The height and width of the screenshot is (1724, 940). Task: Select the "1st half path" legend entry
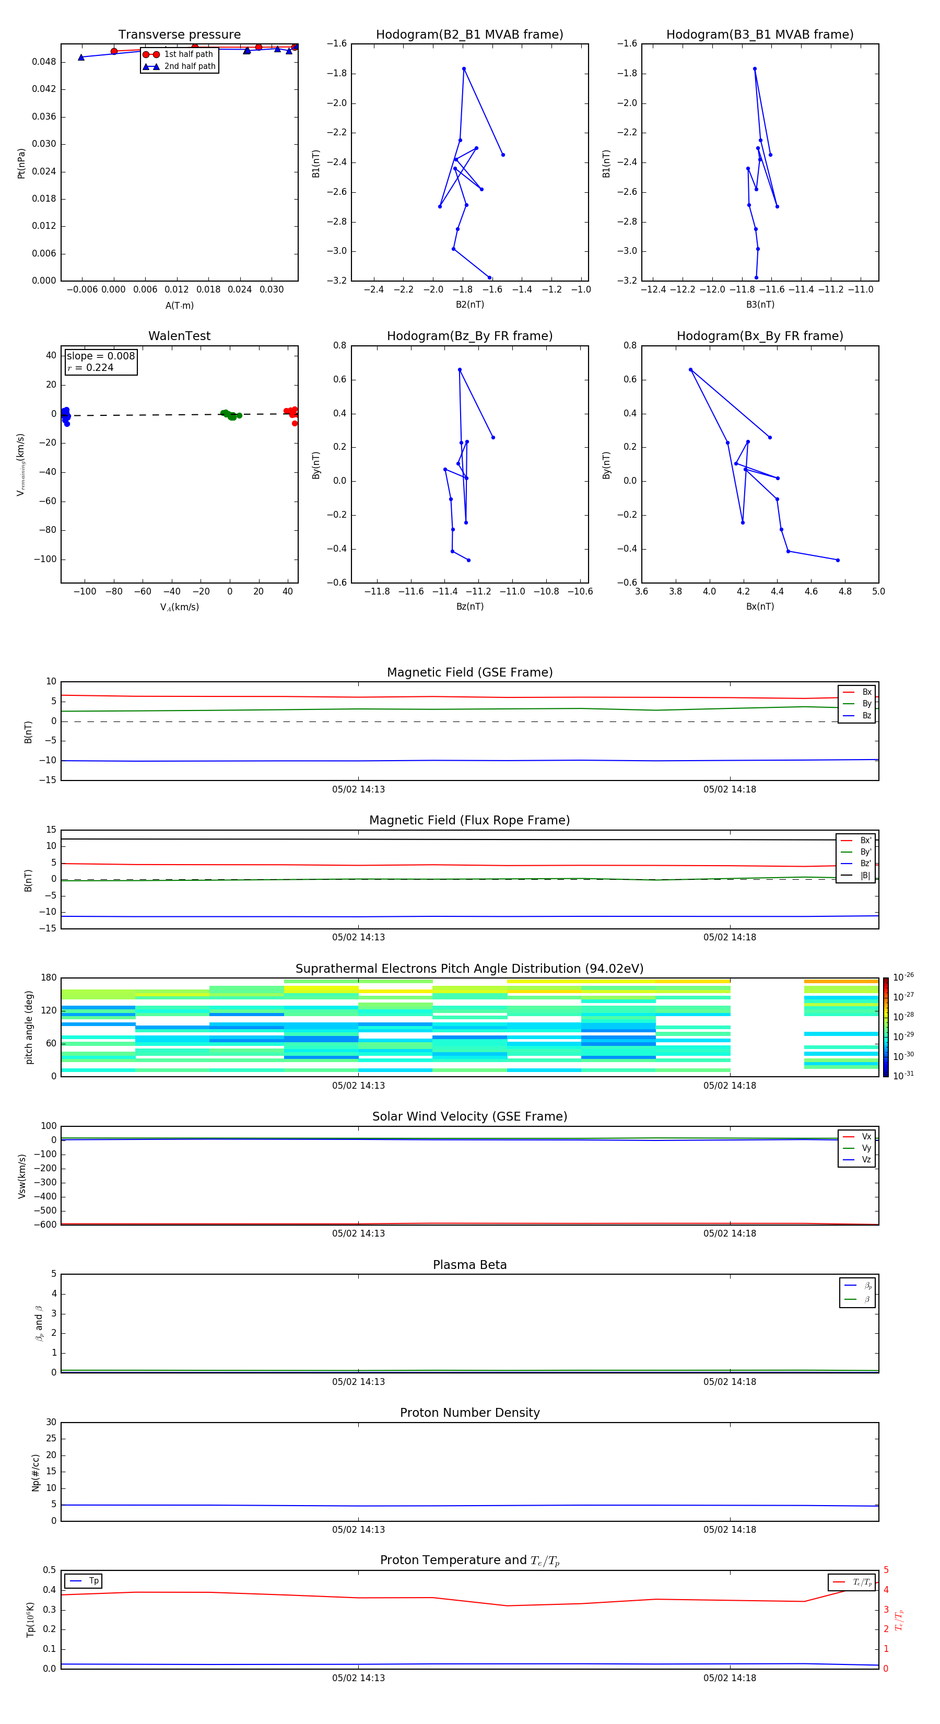click(179, 54)
